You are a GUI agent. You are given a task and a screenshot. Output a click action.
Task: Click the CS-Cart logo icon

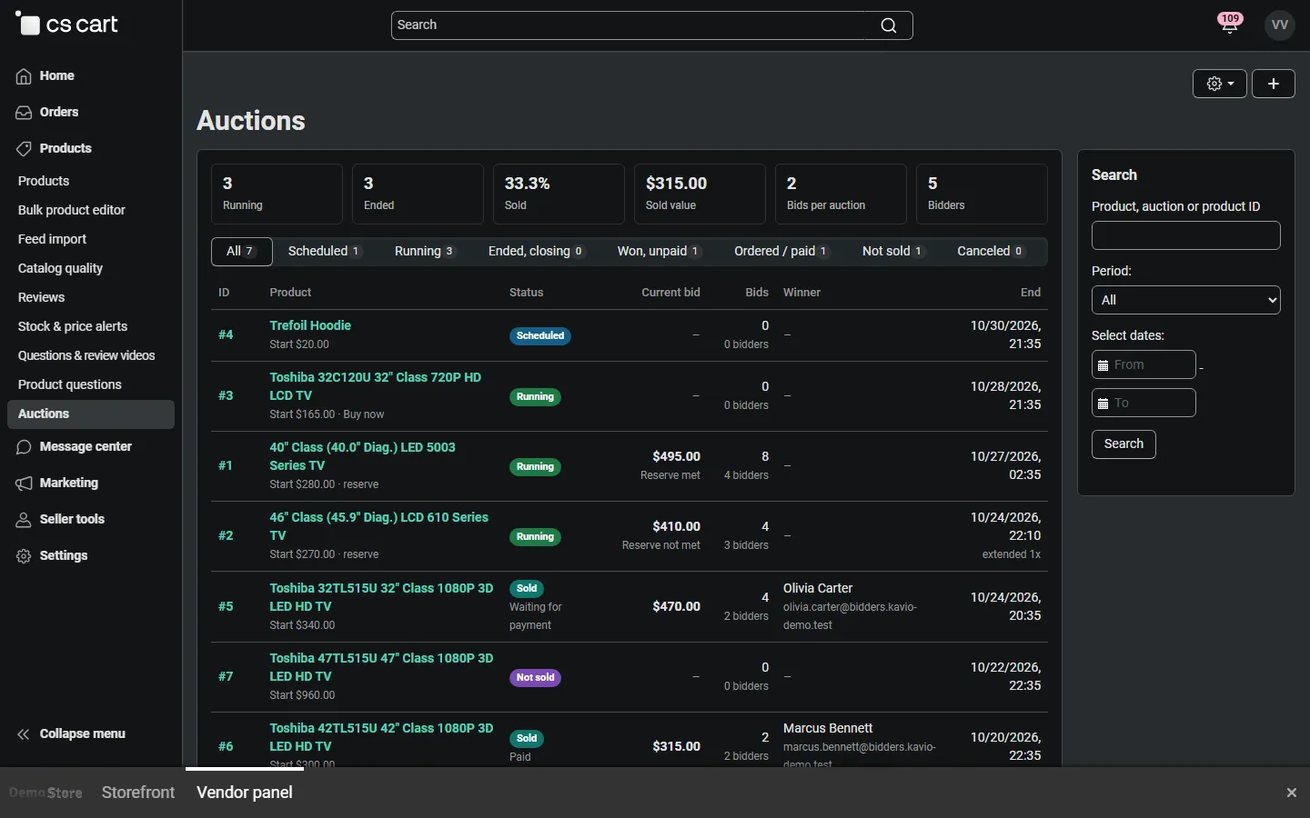coord(28,25)
